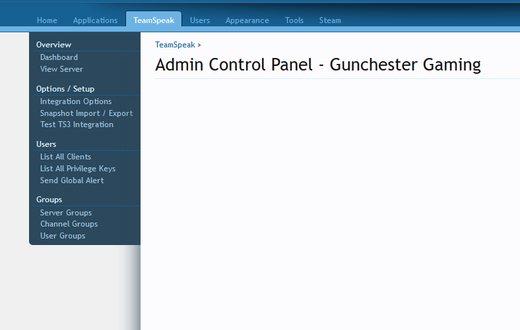Viewport: 520px width, 330px height.
Task: Select the TeamSpeak tab
Action: pos(154,20)
